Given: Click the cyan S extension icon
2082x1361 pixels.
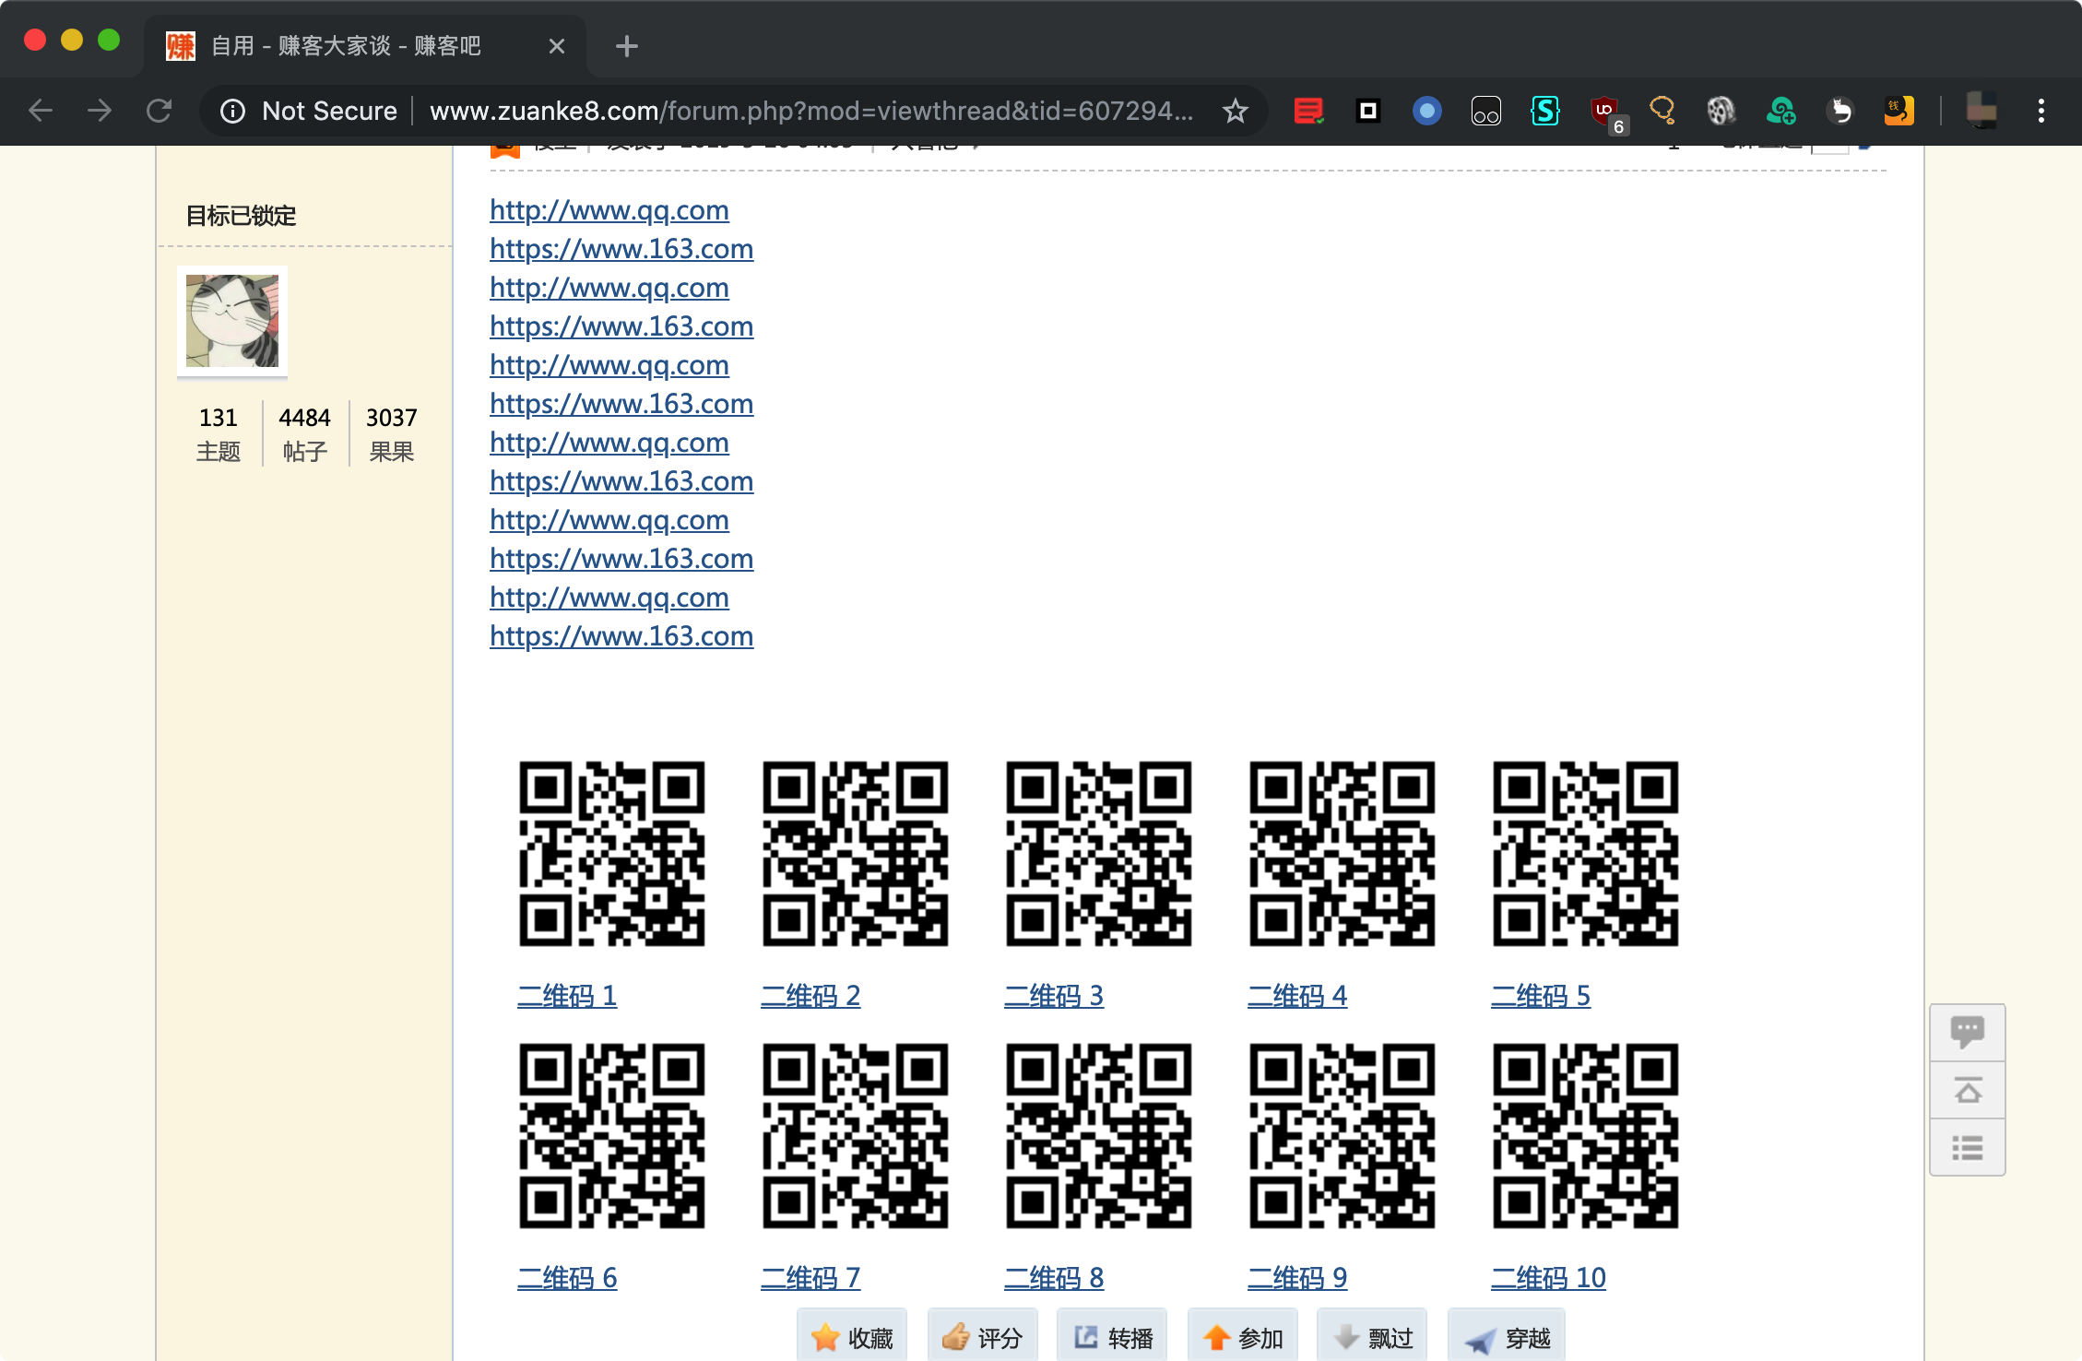Looking at the screenshot, I should coord(1545,112).
